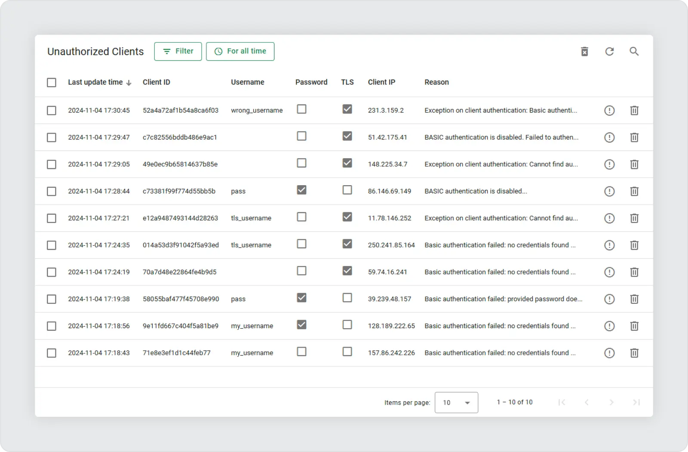The height and width of the screenshot is (452, 688).
Task: Tick the select-all checkbox in table header
Action: coord(52,82)
